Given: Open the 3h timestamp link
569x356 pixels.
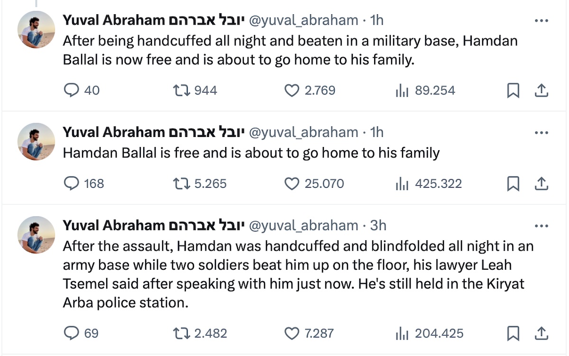Looking at the screenshot, I should point(378,225).
